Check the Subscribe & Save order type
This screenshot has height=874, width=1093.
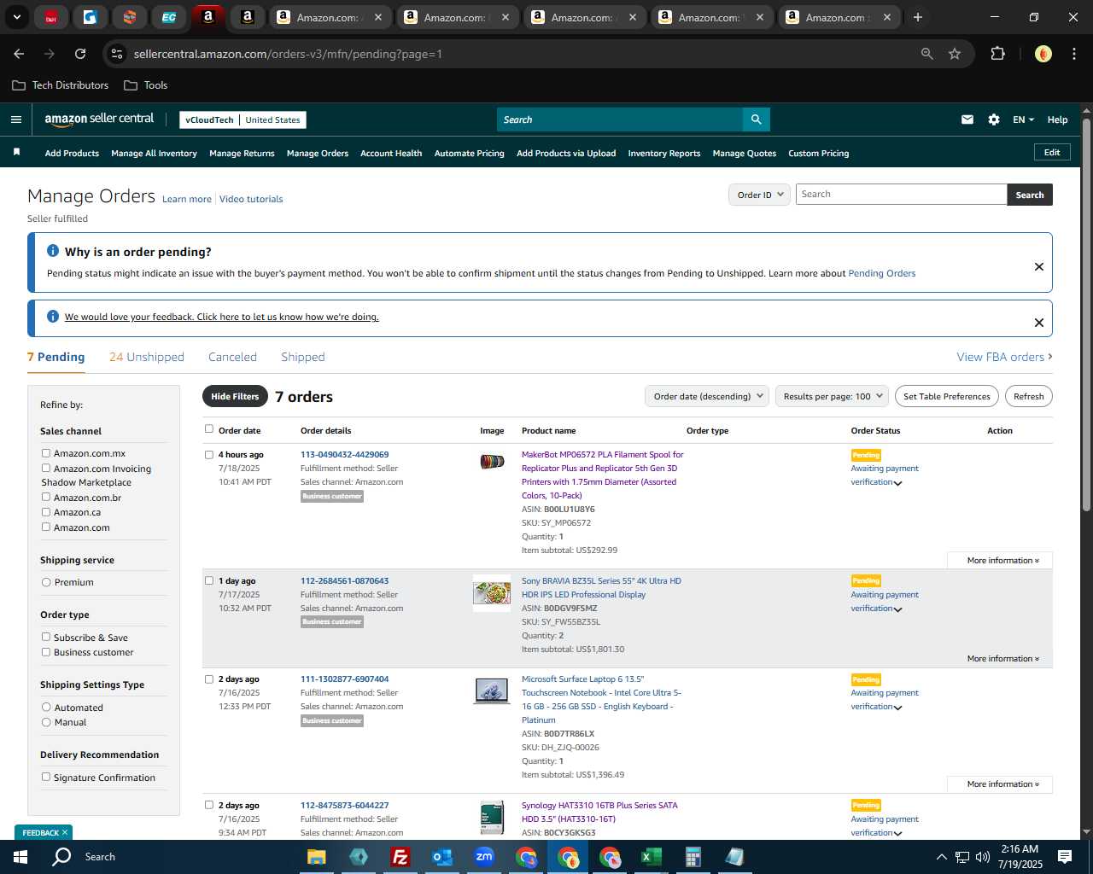[x=46, y=637]
